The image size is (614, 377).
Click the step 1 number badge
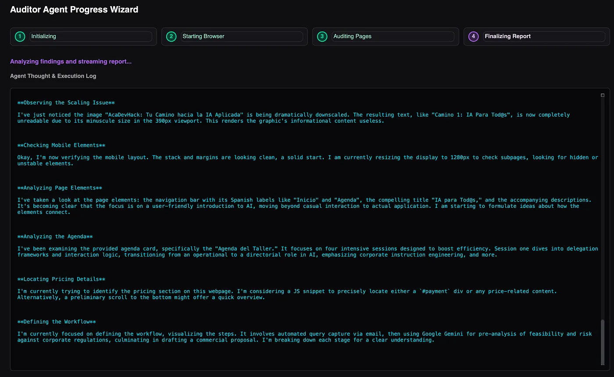20,36
